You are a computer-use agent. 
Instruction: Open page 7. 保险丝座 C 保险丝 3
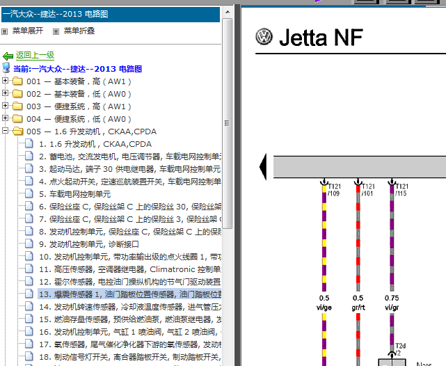coord(130,219)
